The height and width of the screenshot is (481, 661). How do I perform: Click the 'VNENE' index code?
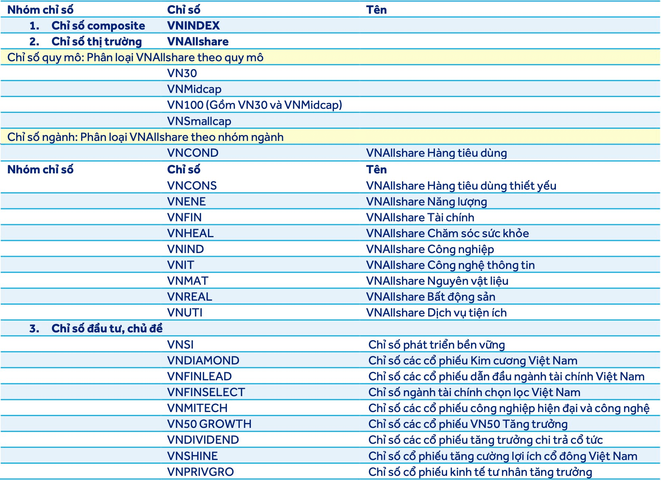point(186,201)
